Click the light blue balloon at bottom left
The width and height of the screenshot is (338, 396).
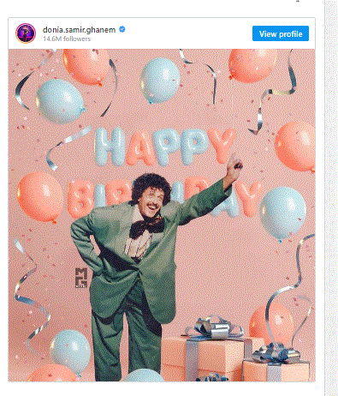[x=70, y=351]
